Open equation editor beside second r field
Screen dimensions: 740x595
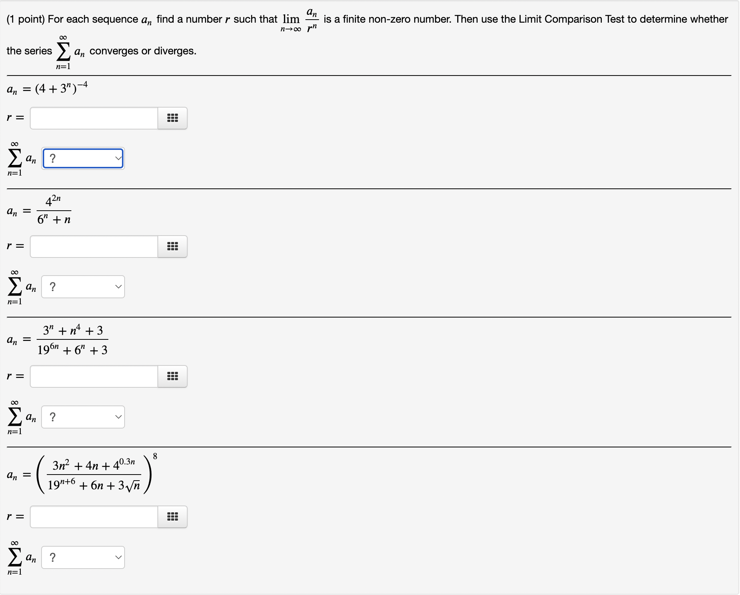[172, 247]
